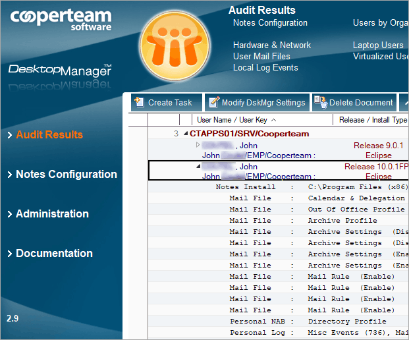Click the Audit Results header title
Viewport: 409px width, 340px height.
point(262,10)
